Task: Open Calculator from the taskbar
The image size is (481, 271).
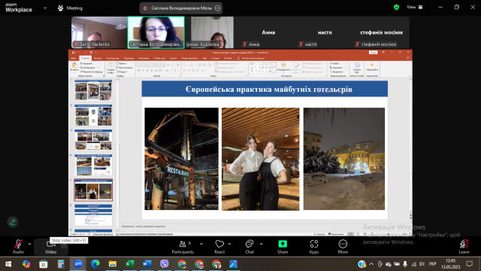Action: [61, 264]
